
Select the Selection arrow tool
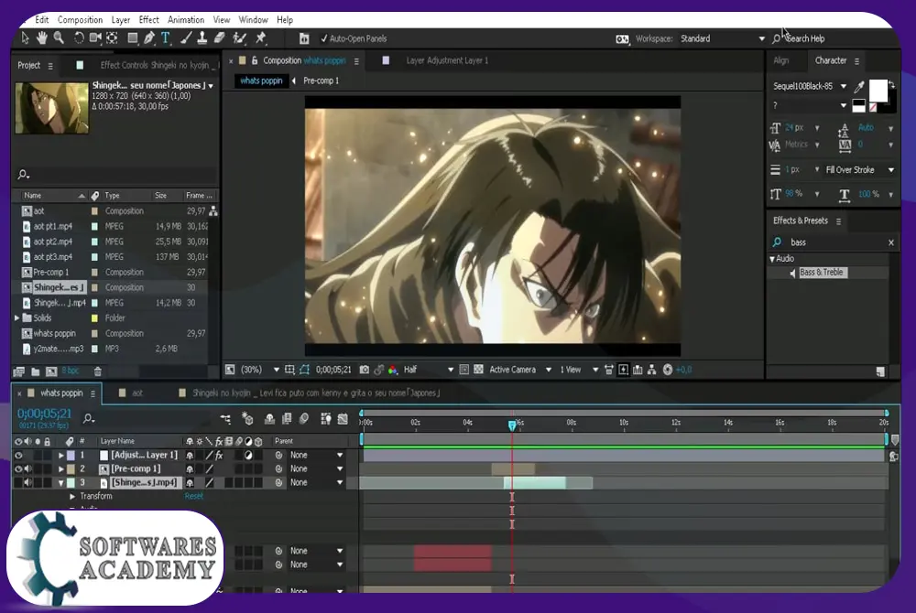click(25, 38)
